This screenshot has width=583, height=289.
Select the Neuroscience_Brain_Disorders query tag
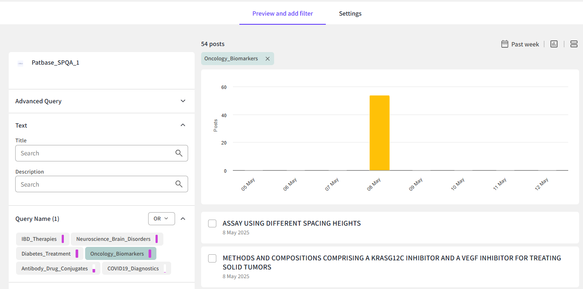[x=113, y=239]
